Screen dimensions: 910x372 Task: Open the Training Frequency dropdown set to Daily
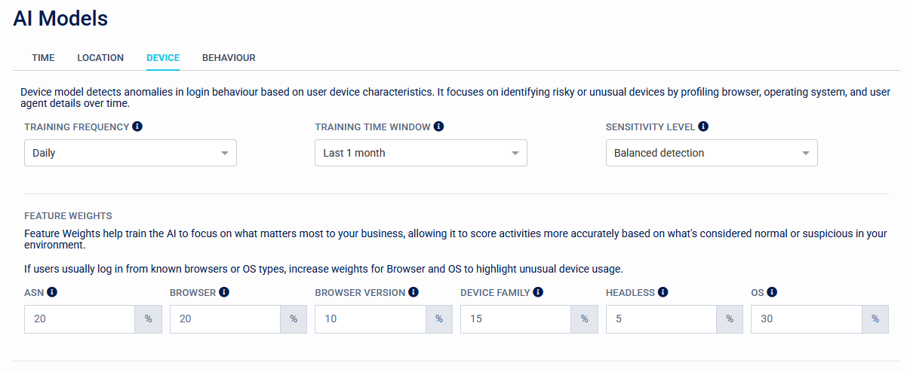coord(131,153)
